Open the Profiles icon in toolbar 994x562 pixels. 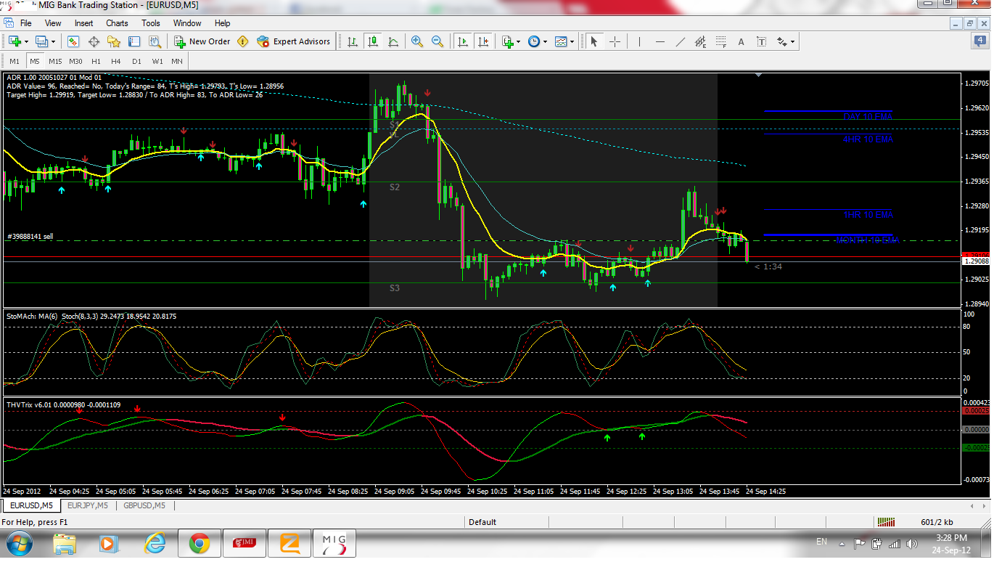(x=41, y=41)
